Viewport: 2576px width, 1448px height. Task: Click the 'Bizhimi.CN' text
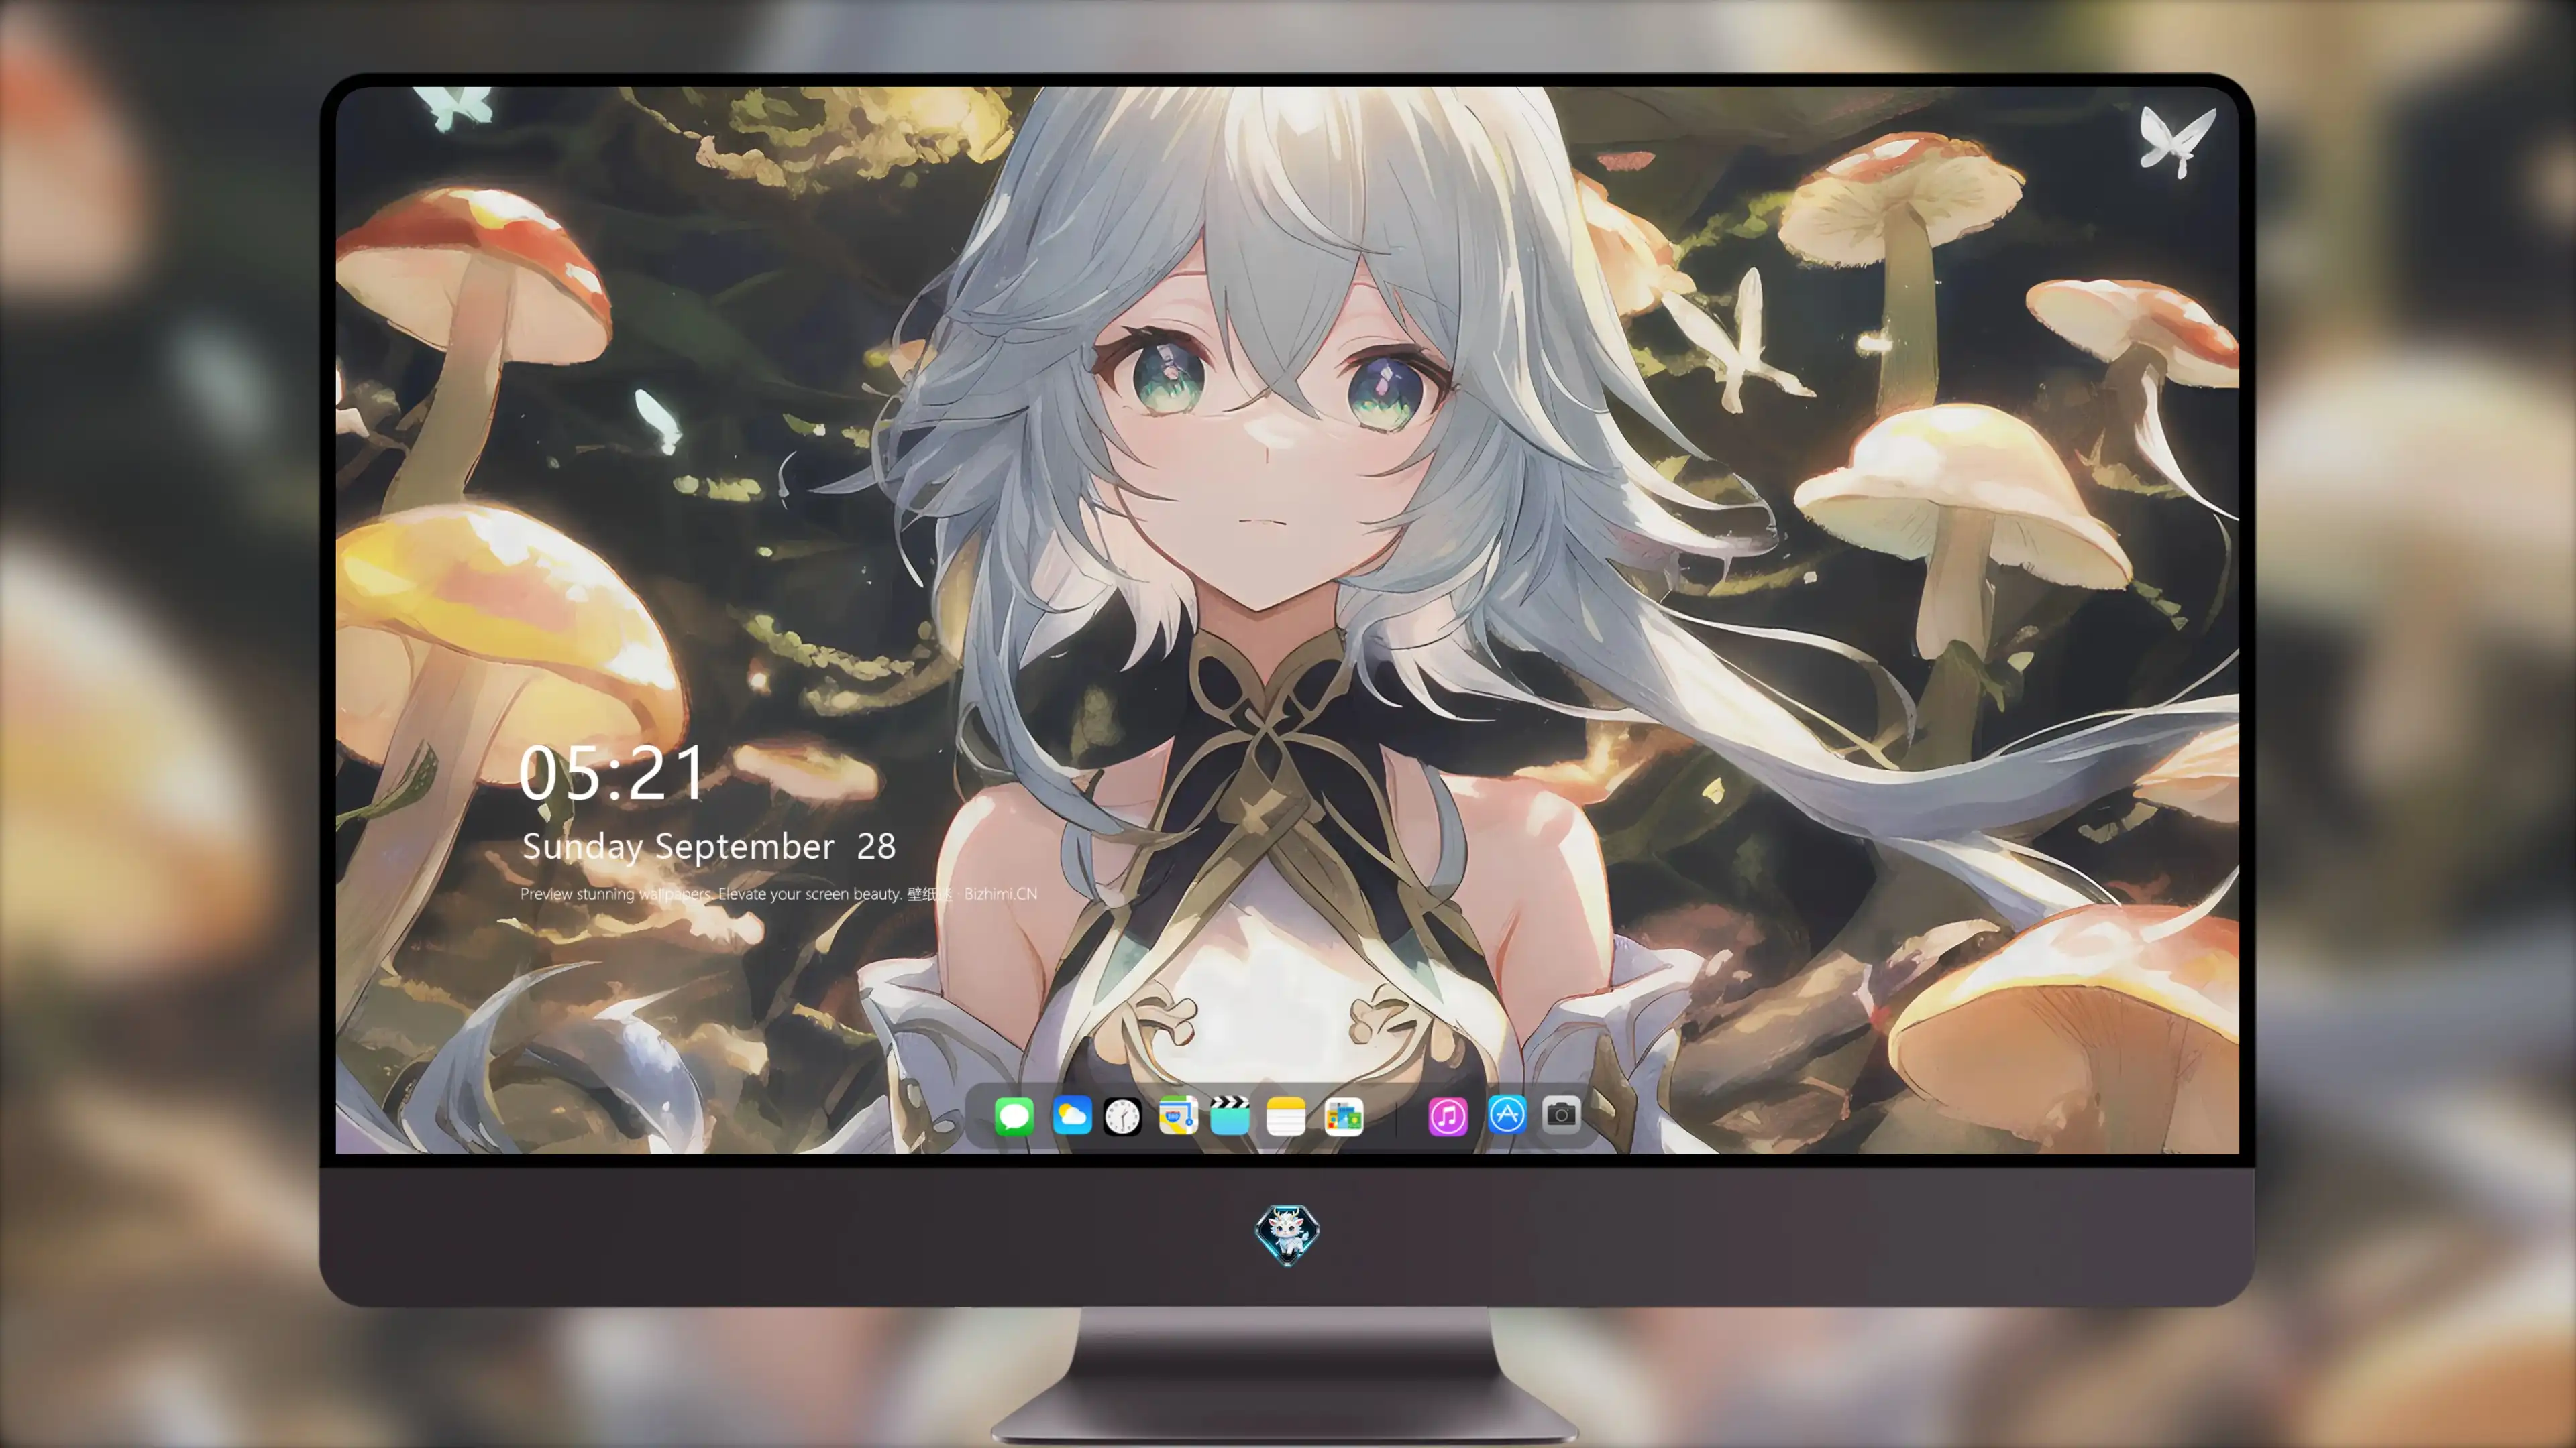[1000, 894]
